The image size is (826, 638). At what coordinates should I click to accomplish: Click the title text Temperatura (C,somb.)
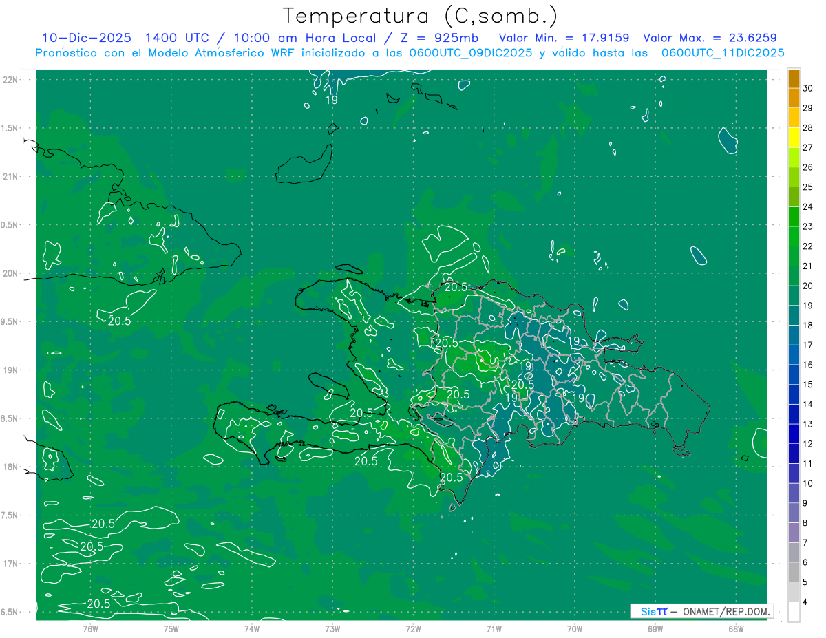420,16
